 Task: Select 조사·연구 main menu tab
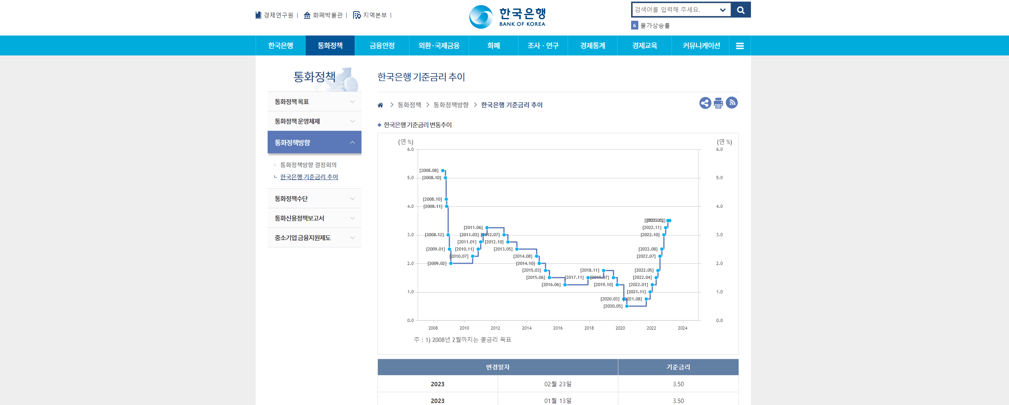tap(543, 45)
